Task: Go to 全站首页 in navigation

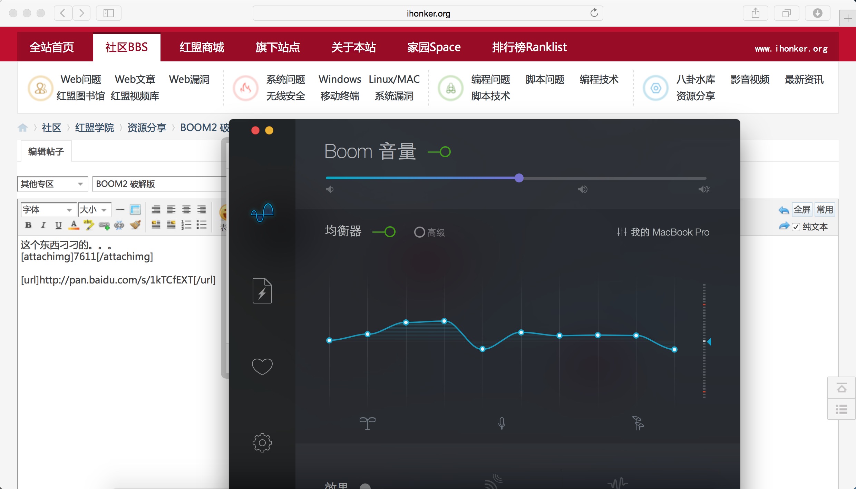Action: [52, 47]
